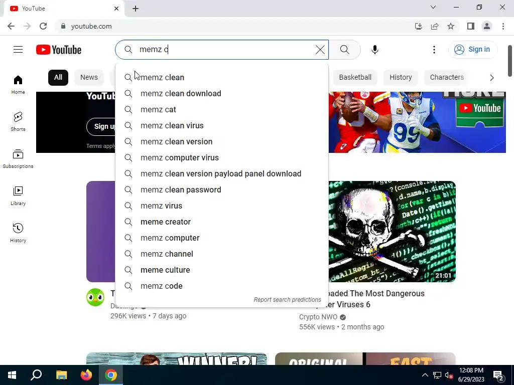Open the skull and crossbones video thumbnail
The image size is (514, 385).
click(392, 232)
